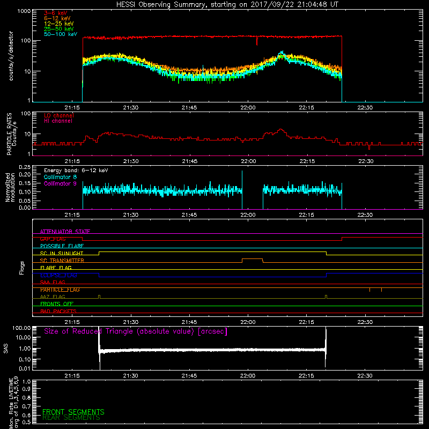The height and width of the screenshot is (429, 429).
Task: Click the 3-6 keV dip near 22:02
Action: click(257, 41)
